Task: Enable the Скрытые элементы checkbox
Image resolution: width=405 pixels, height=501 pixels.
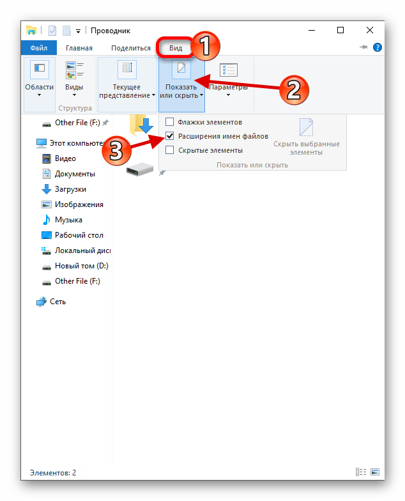Action: click(x=170, y=150)
